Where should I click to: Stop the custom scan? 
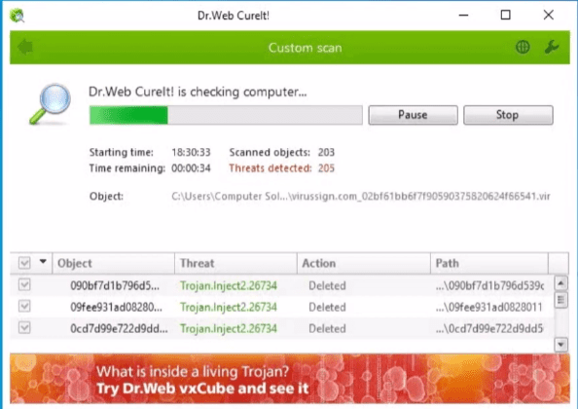coord(508,115)
